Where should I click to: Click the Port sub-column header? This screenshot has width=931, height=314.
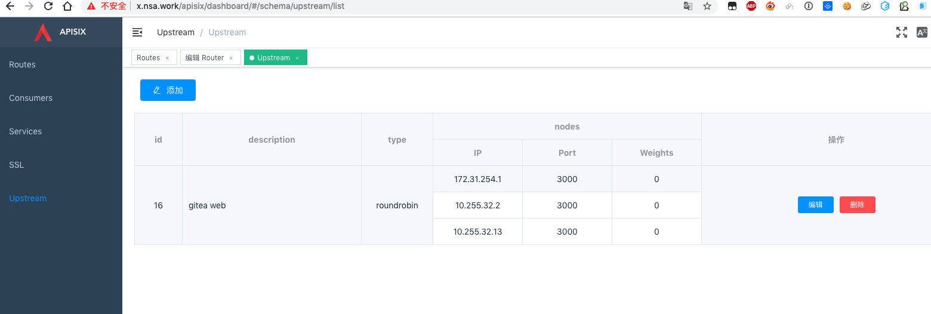tap(567, 153)
